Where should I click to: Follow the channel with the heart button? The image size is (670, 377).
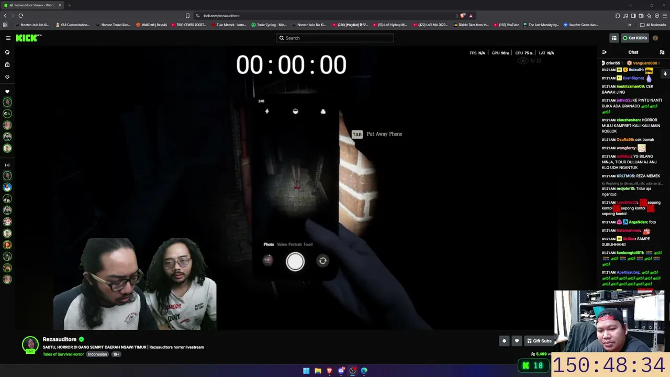coord(517,341)
